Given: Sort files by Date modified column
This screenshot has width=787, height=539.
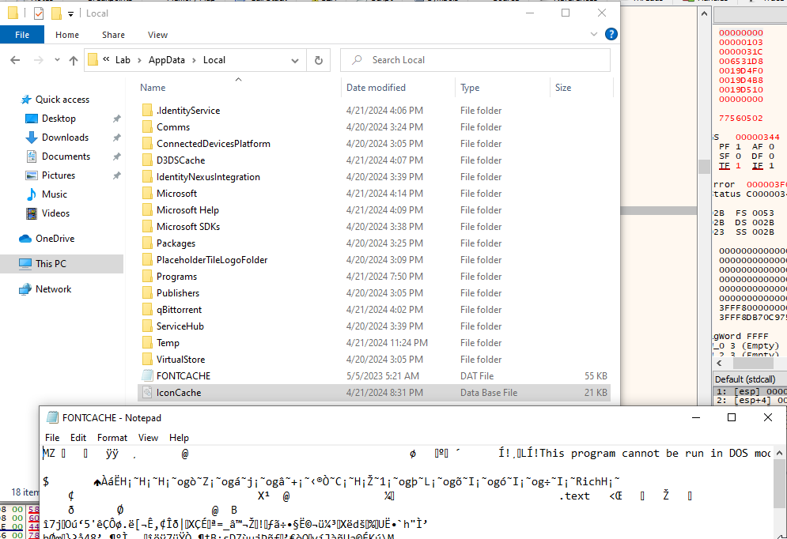Looking at the screenshot, I should [376, 88].
